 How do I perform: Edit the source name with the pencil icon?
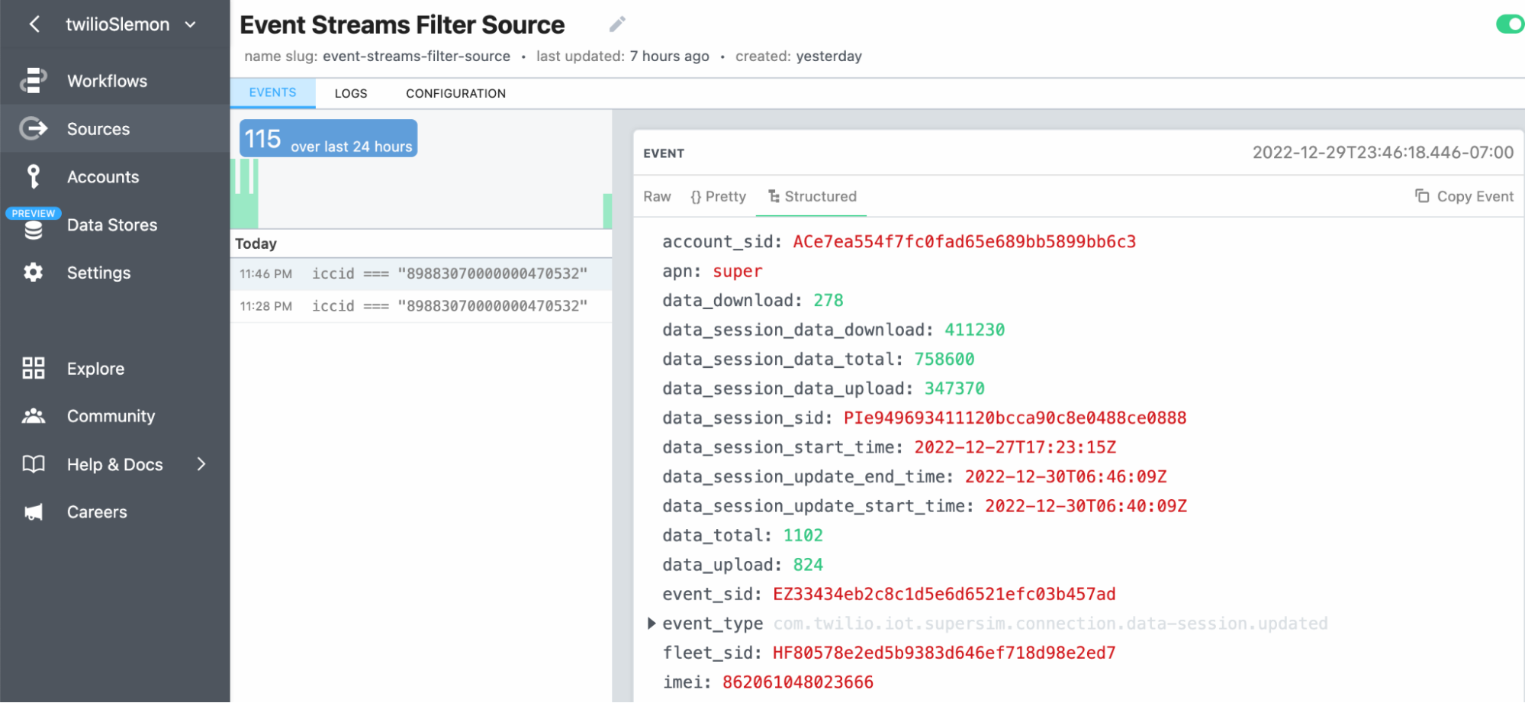pos(617,25)
